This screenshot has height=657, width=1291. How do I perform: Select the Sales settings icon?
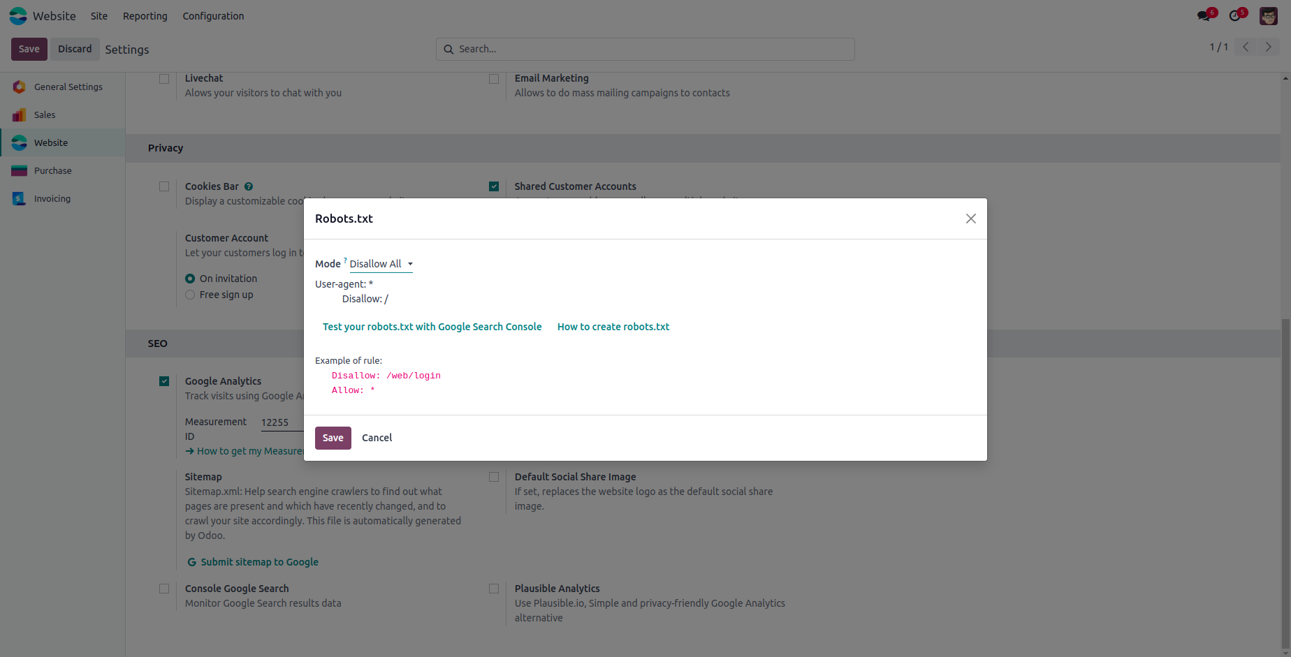(x=20, y=115)
